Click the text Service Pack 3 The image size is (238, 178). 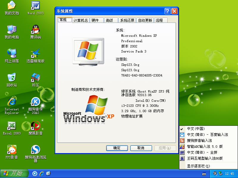coord(134,51)
